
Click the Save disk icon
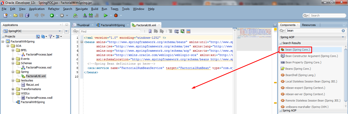[x=21, y=16]
